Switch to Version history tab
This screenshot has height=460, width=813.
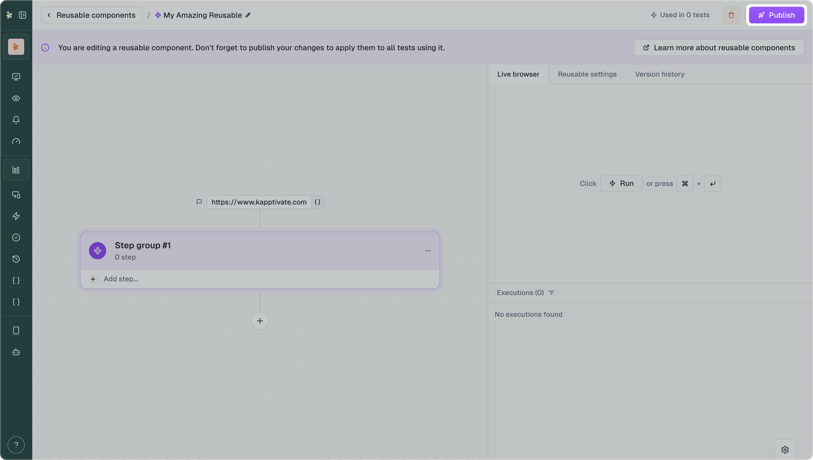coord(660,74)
